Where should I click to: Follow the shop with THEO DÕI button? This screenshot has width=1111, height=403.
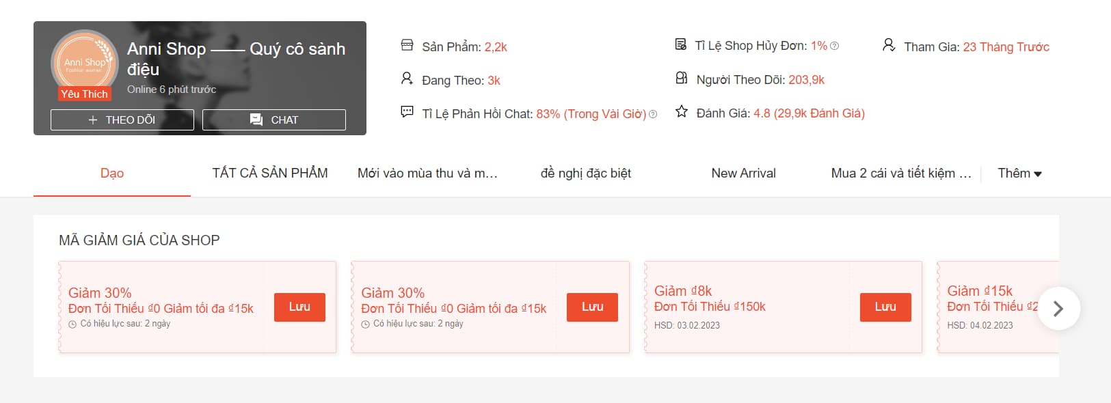122,120
